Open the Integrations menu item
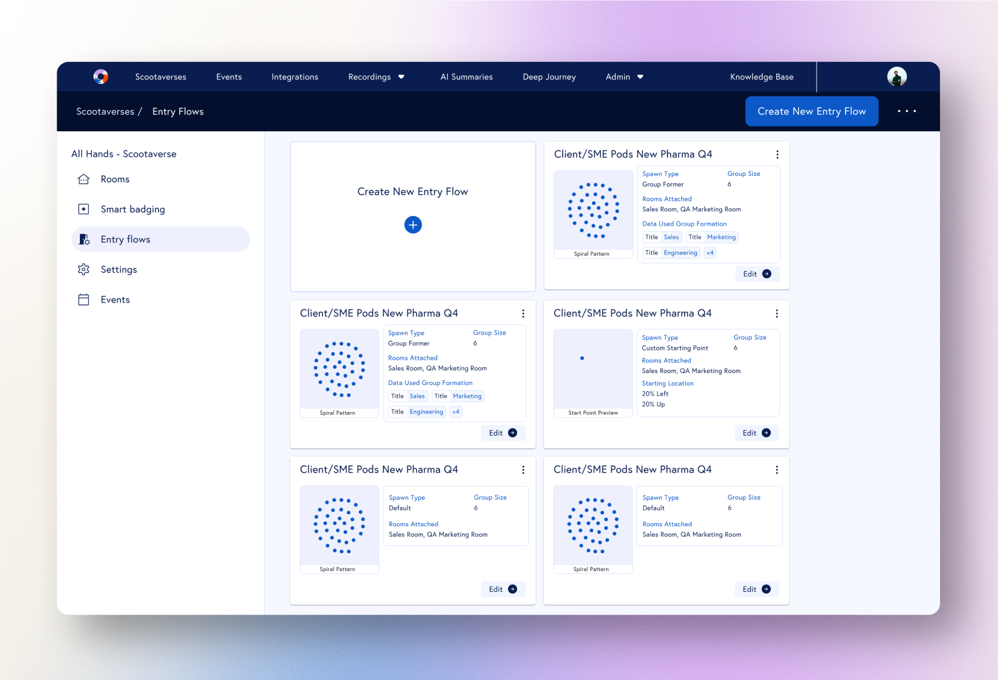The image size is (998, 680). (x=295, y=77)
